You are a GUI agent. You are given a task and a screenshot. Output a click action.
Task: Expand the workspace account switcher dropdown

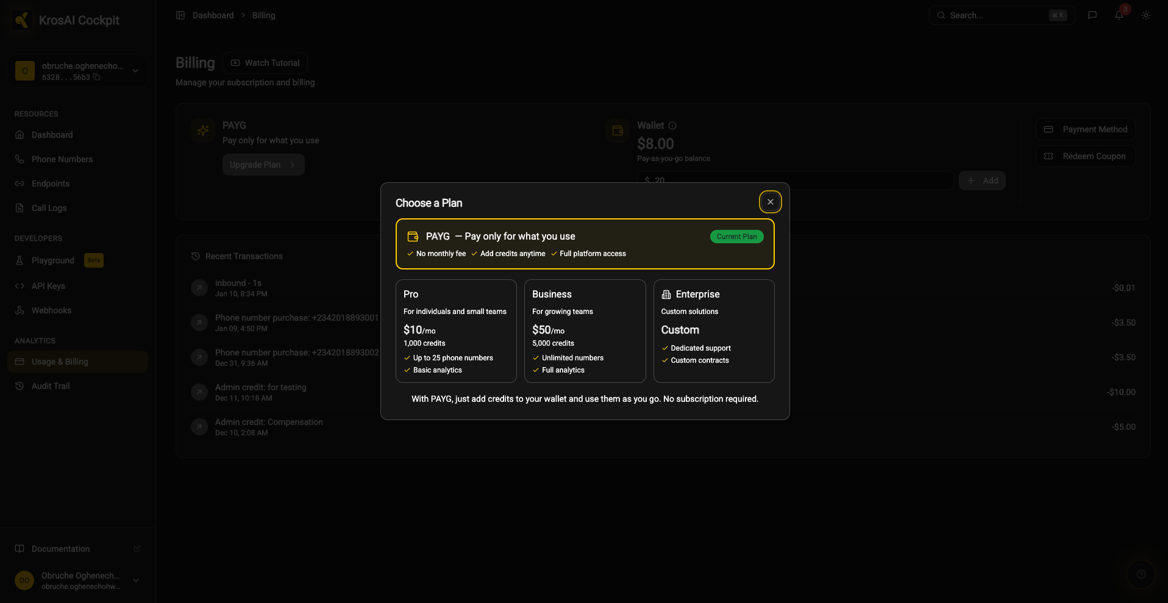point(135,71)
